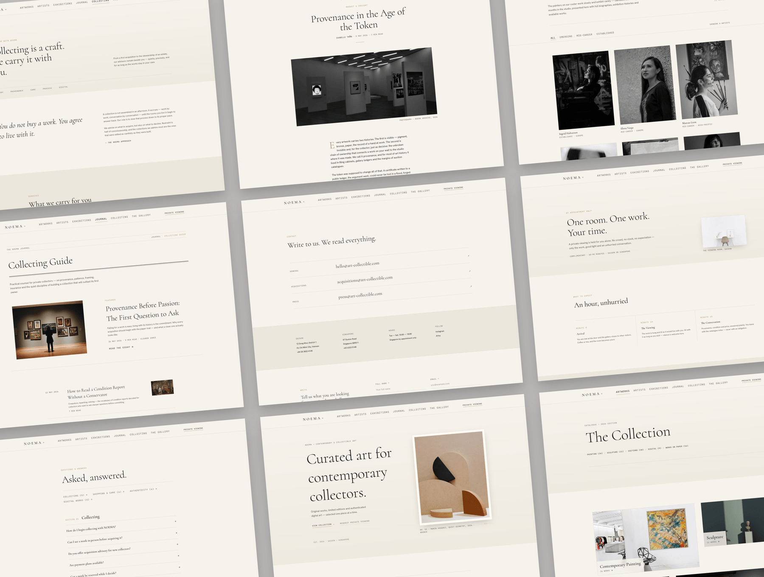Screen dimensions: 764x577
Task: Open the press@art-collectible.com email link
Action: point(360,295)
